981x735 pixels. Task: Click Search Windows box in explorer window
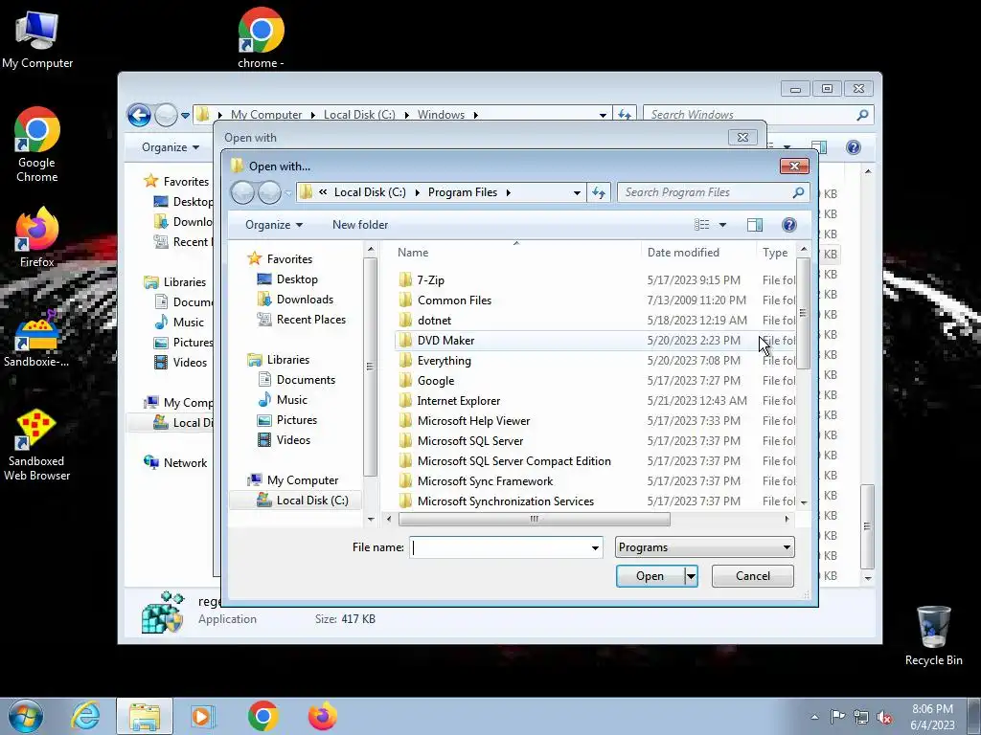(x=749, y=115)
